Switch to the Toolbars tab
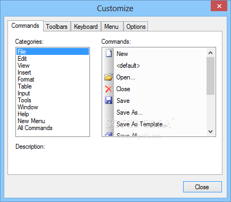231x202 pixels. click(x=57, y=27)
